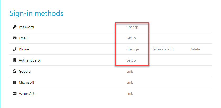
Task: Setup the Authenticator sign-in method
Action: click(131, 60)
